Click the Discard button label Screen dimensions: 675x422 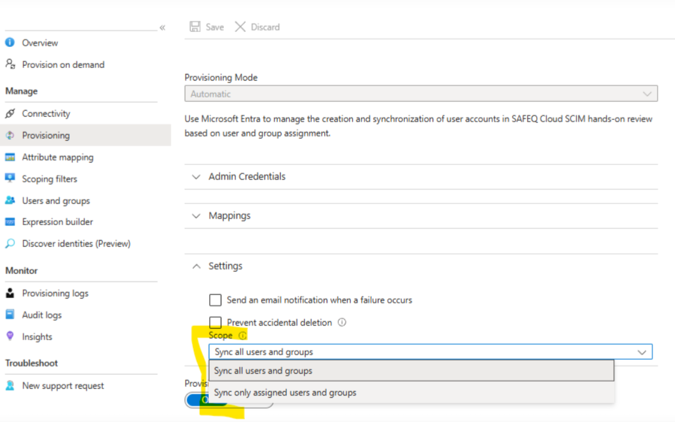[x=265, y=27]
